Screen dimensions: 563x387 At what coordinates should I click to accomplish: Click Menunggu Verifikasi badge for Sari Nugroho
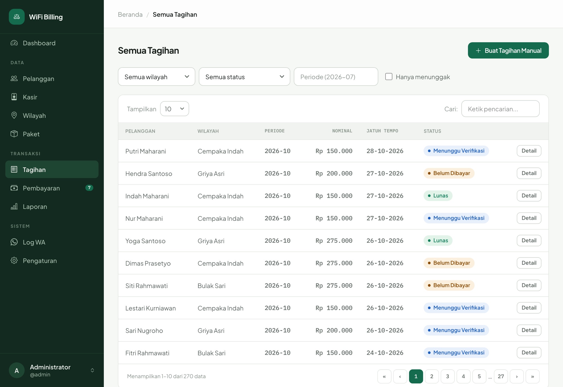pos(456,330)
